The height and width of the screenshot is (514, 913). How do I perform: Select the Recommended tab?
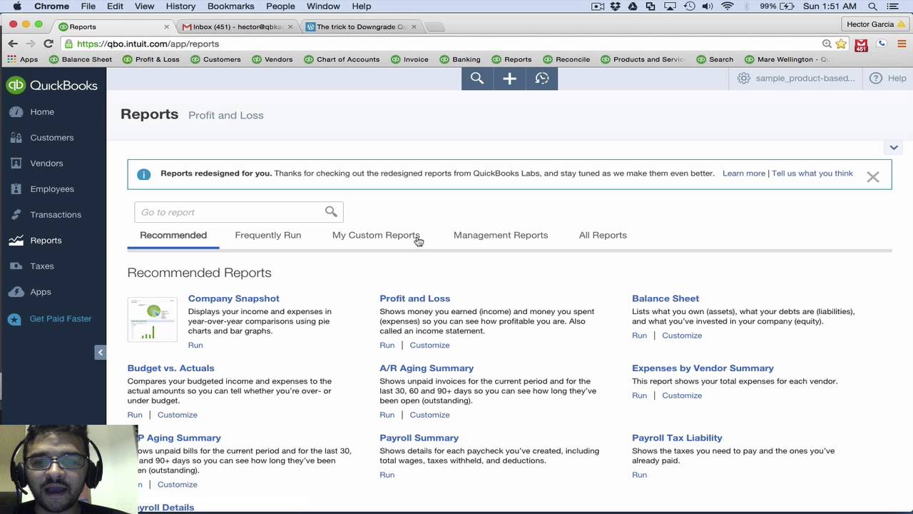173,235
